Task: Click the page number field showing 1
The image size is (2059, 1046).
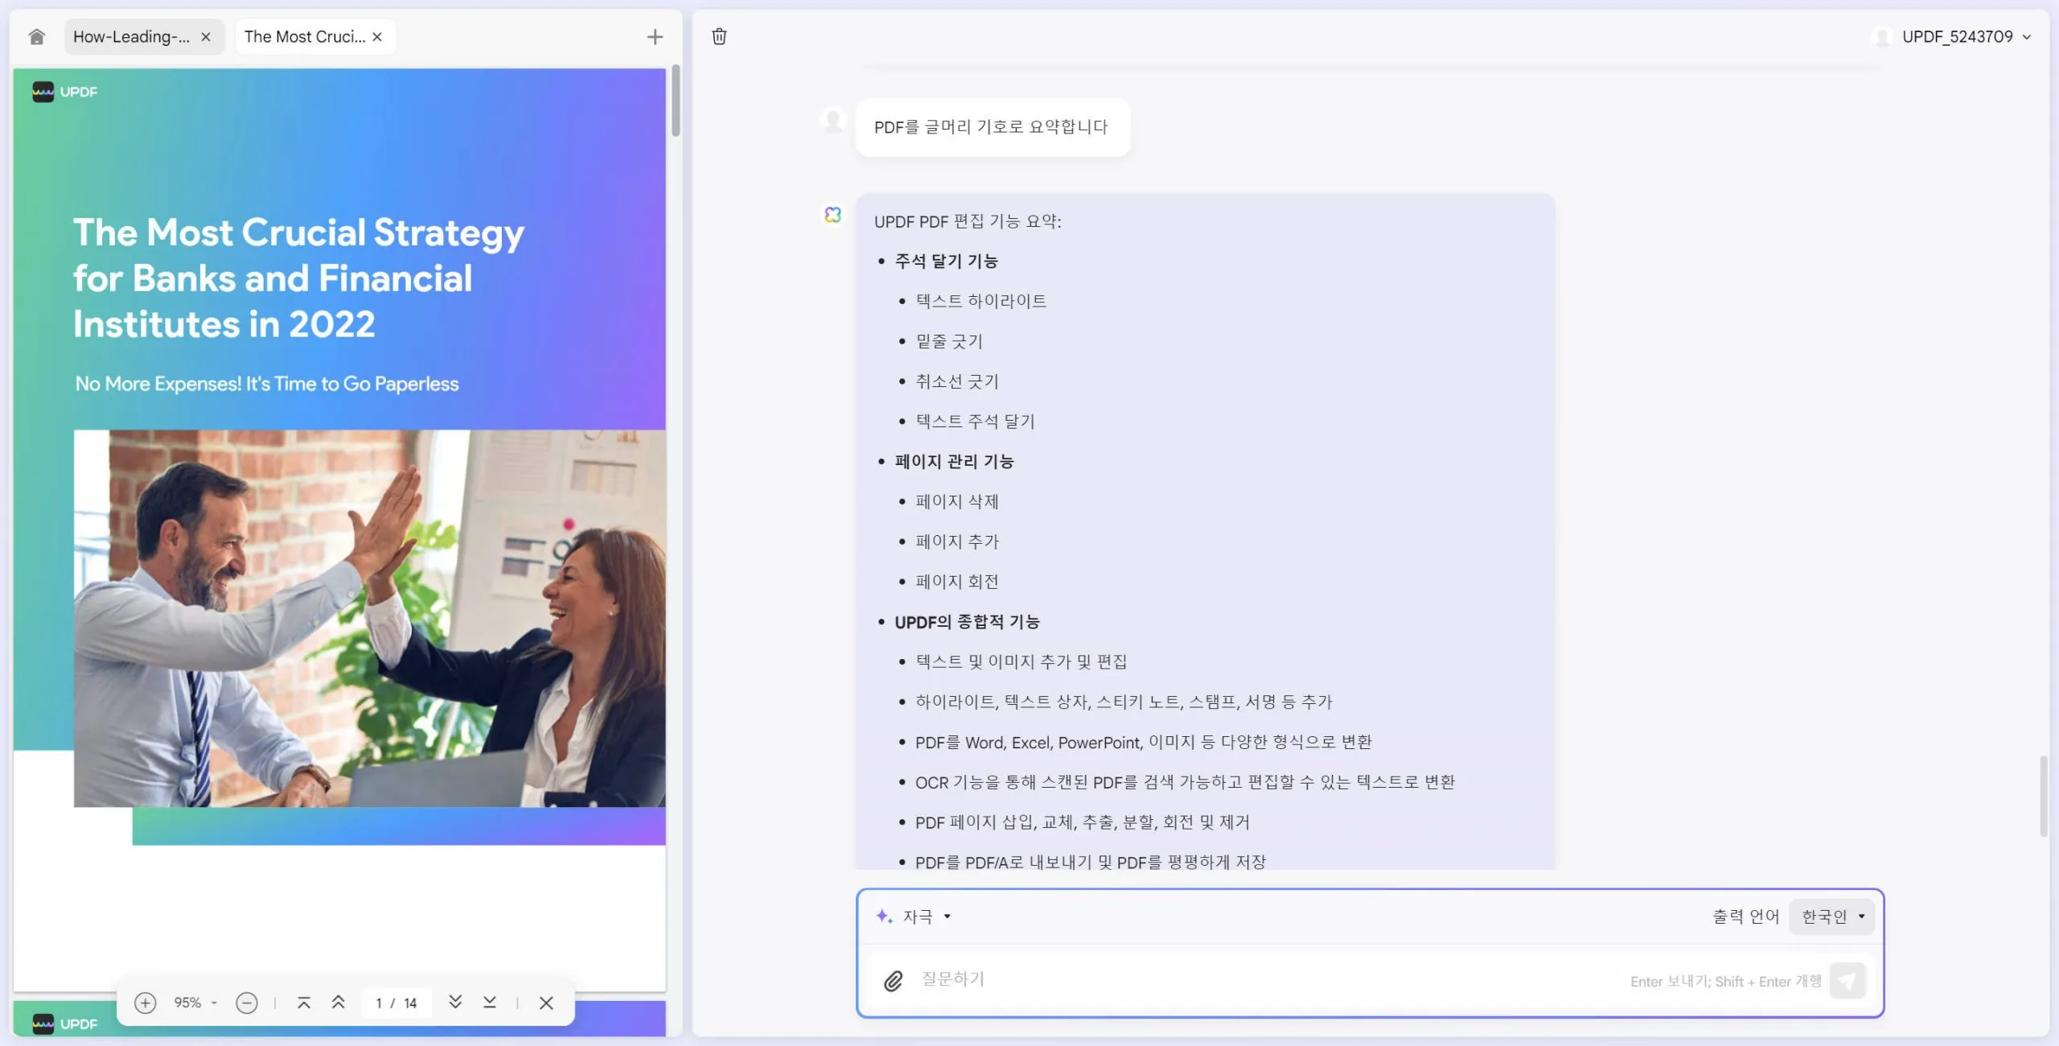Action: [x=378, y=1003]
